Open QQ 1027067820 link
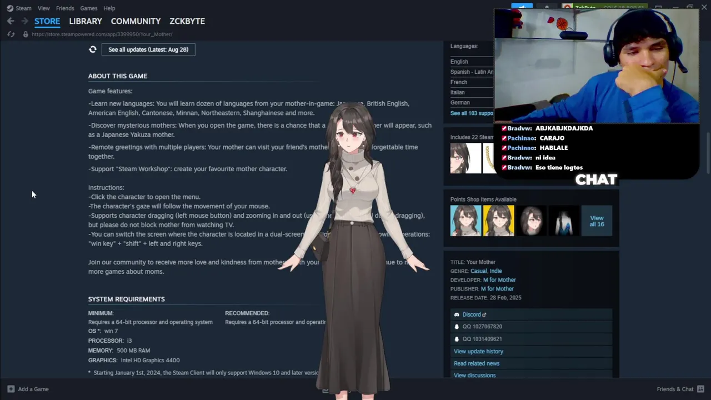The image size is (711, 400). click(x=531, y=327)
